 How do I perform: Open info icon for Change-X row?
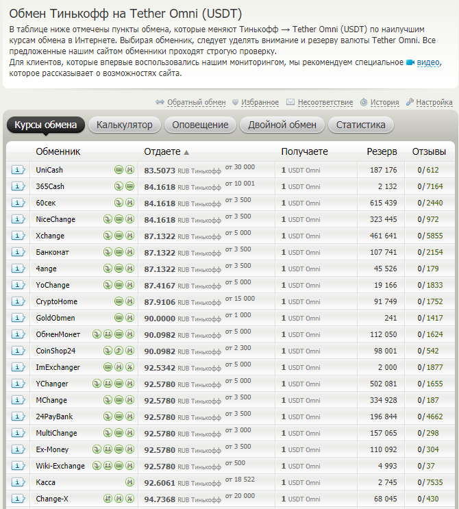click(x=18, y=499)
